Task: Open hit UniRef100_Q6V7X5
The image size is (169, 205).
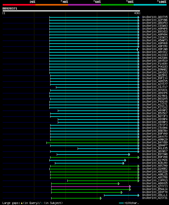Action: click(x=155, y=17)
